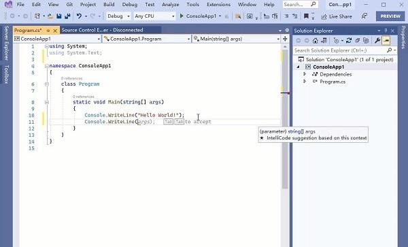The height and width of the screenshot is (247, 408).
Task: Toggle pin on Program.cs tab
Action: click(48, 31)
